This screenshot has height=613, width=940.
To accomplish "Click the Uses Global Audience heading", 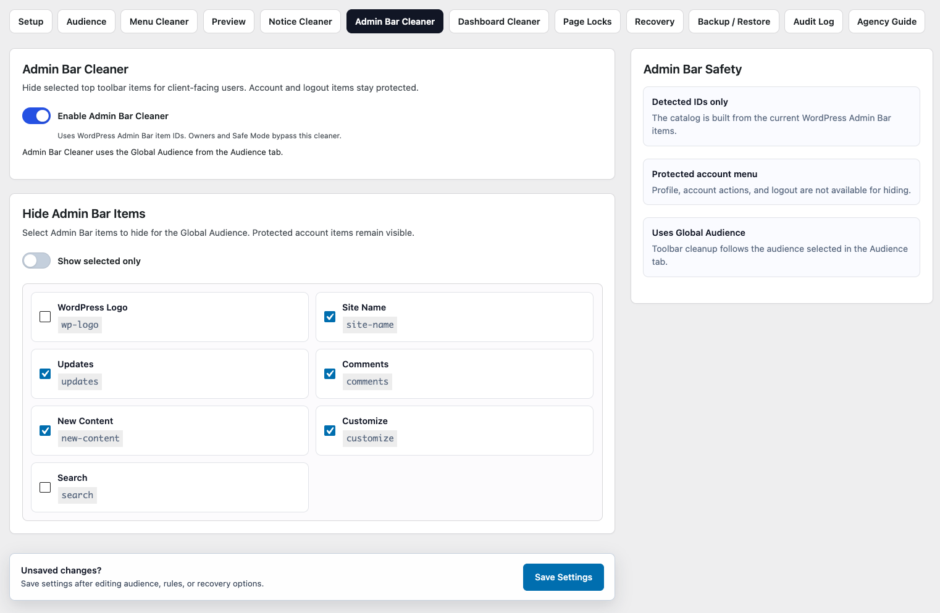I will (x=699, y=233).
